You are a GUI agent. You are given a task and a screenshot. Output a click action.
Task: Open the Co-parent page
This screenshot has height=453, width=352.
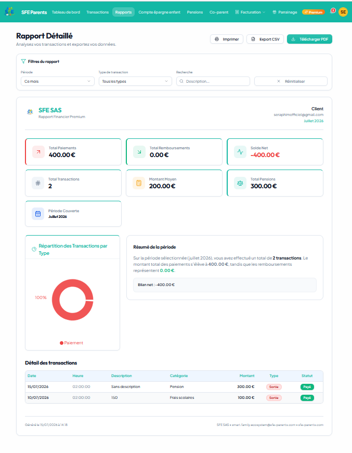coord(219,12)
